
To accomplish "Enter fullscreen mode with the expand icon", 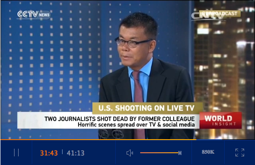I will pos(240,152).
